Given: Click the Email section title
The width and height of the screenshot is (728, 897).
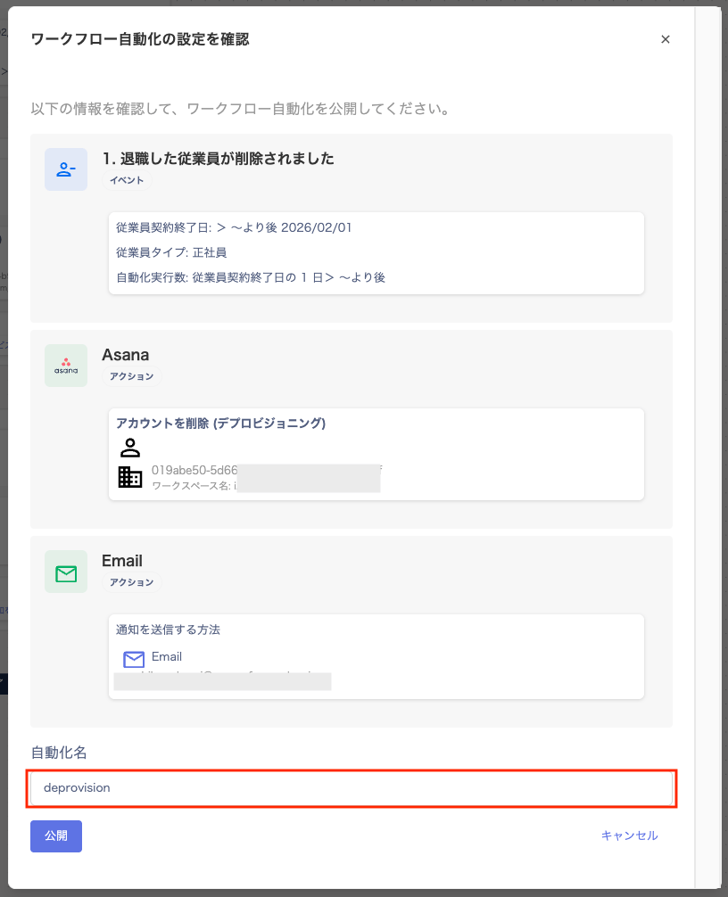Looking at the screenshot, I should coord(122,561).
